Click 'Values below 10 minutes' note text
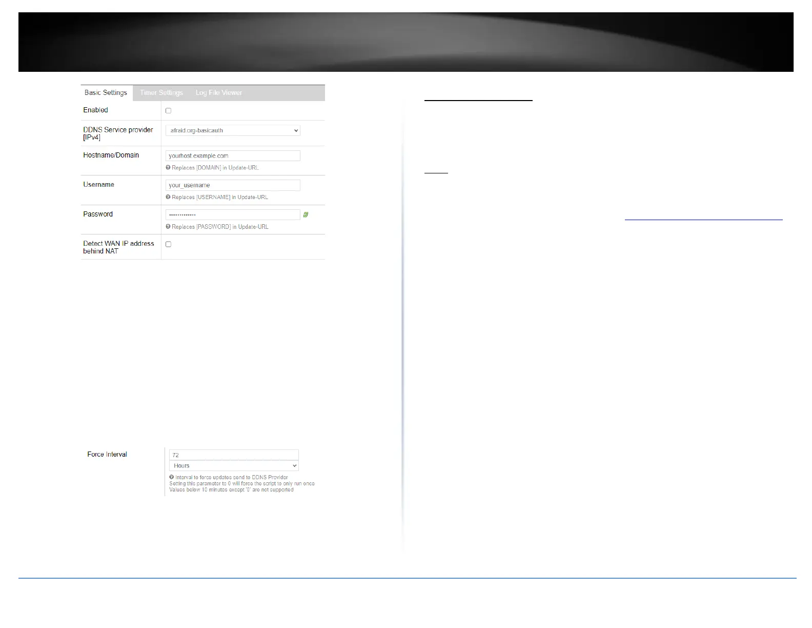 click(231, 490)
